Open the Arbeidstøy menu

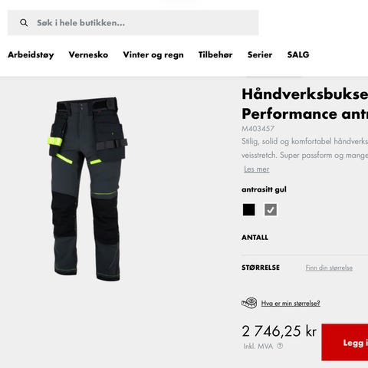coord(31,54)
